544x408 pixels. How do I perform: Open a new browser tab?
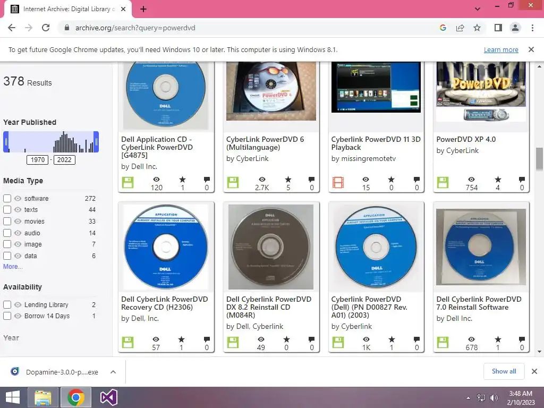click(143, 9)
